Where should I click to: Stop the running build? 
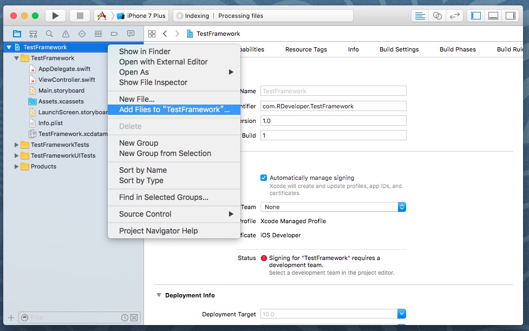click(x=80, y=16)
